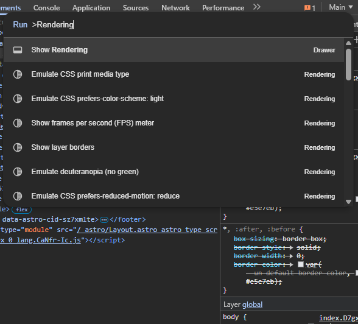Viewport: 358px width, 324px height.
Task: Click the body selector in Styles
Action: (x=231, y=317)
